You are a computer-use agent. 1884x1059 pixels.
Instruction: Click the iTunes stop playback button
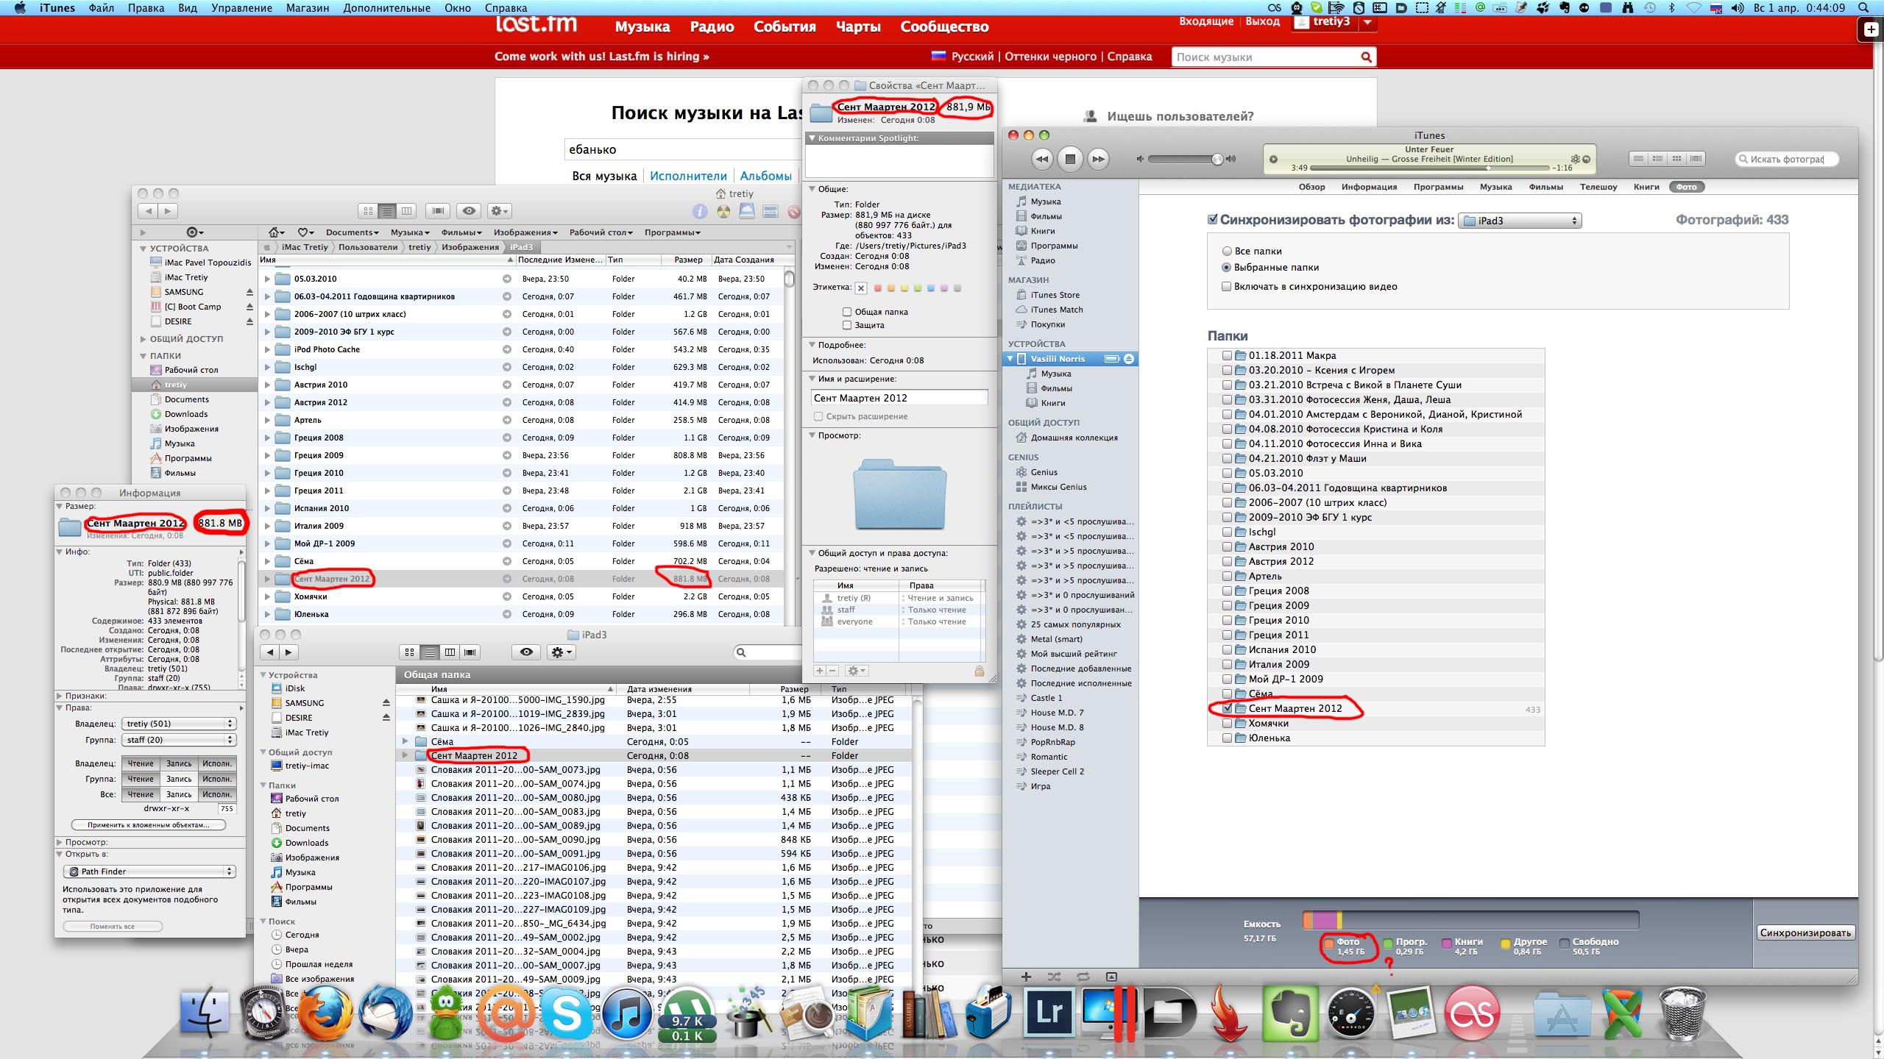tap(1070, 159)
